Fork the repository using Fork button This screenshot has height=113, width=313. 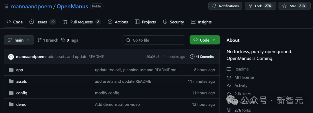click(x=260, y=6)
